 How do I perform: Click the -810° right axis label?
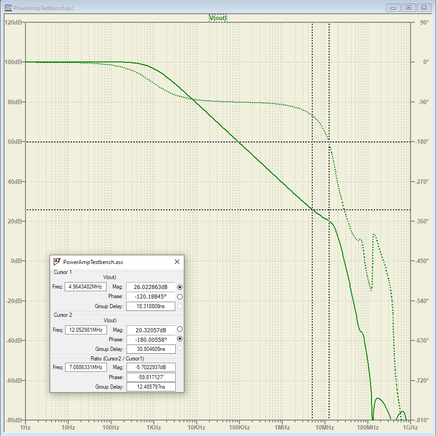point(422,420)
